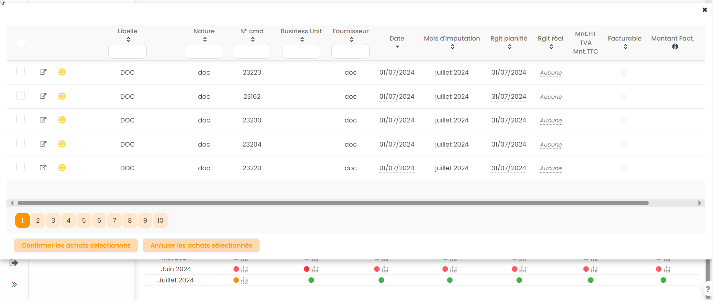
Task: Click Annuler les achats sélectionnés button
Action: coord(201,246)
